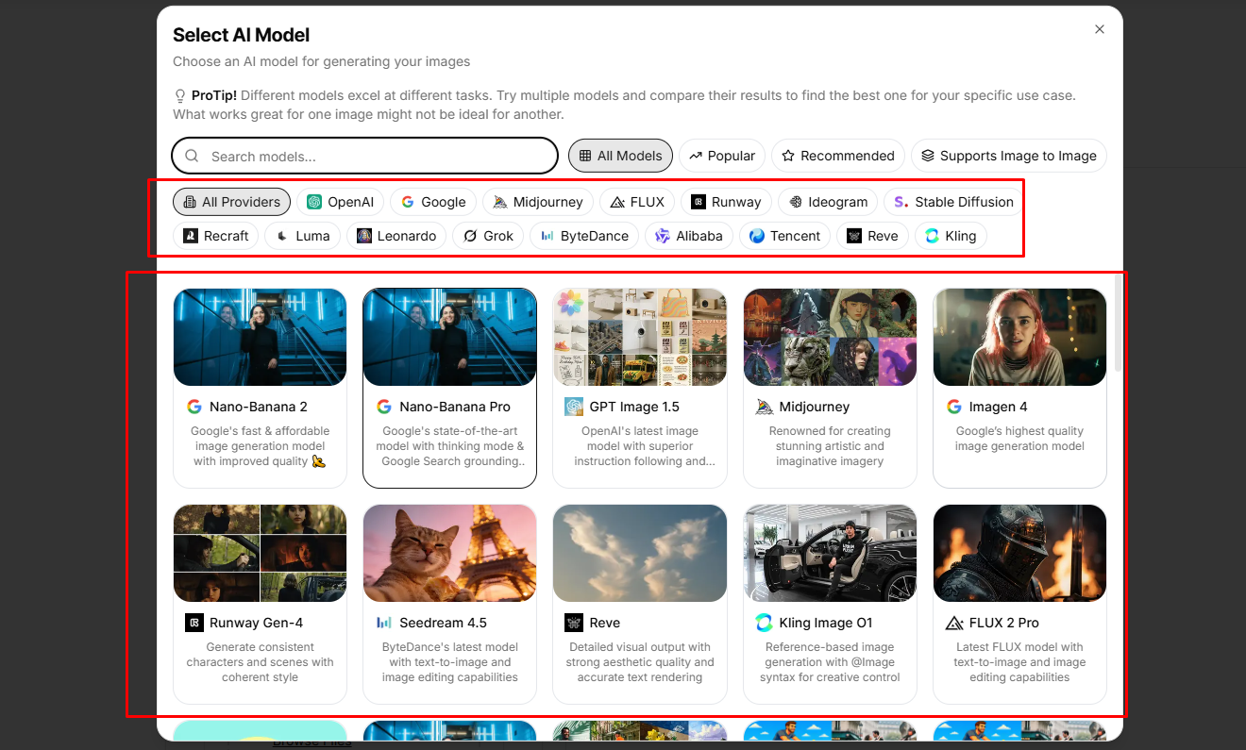The height and width of the screenshot is (750, 1246).
Task: Filter by Tencent provider
Action: (x=784, y=236)
